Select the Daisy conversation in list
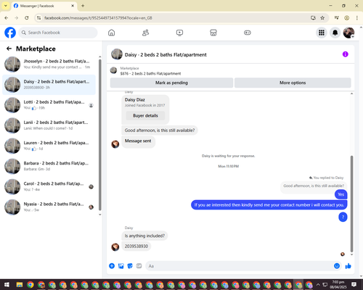 pyautogui.click(x=49, y=85)
